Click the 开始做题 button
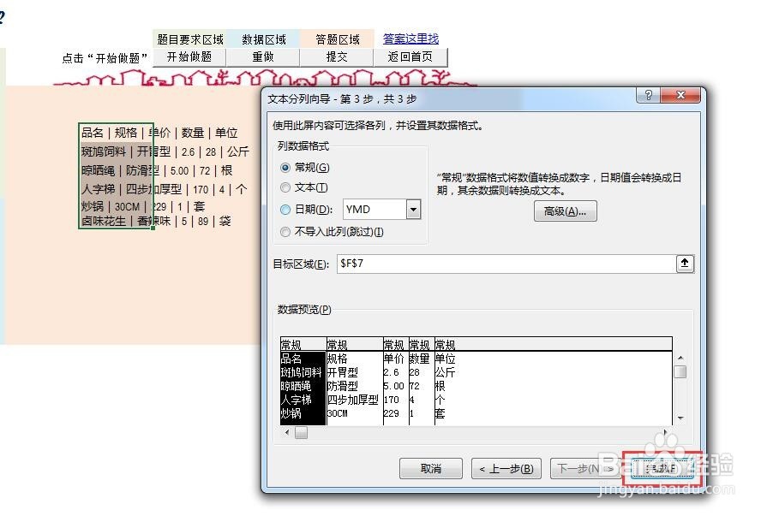 (x=189, y=57)
